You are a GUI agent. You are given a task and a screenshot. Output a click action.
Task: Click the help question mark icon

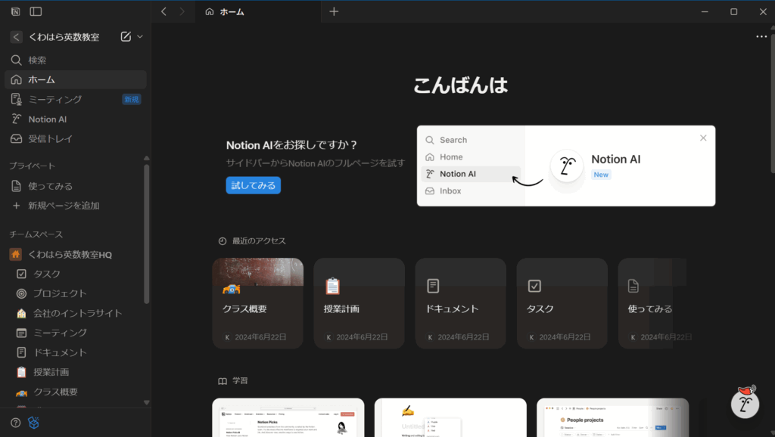(15, 423)
